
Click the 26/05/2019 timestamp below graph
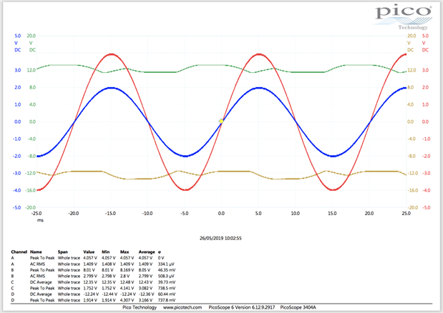coord(221,238)
